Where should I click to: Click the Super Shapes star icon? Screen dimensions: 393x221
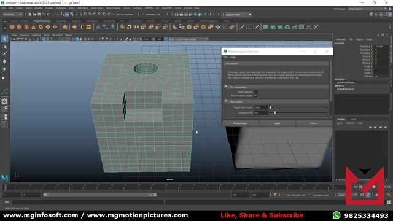pos(74,27)
